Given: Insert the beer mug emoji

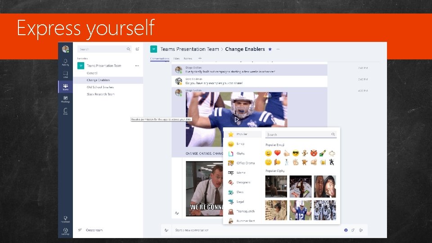Looking at the screenshot, I should tap(323, 162).
